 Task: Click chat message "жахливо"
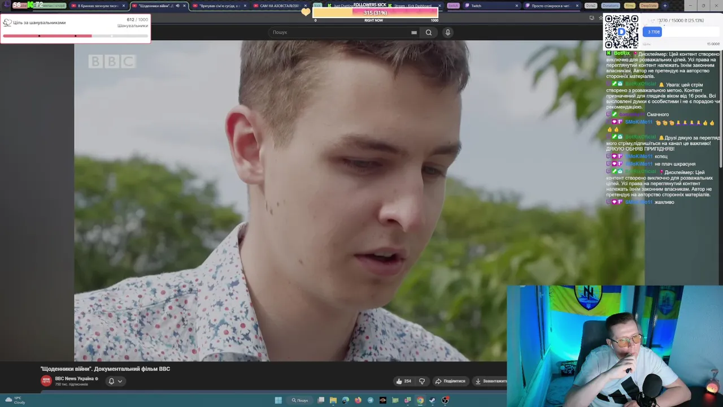pos(664,202)
